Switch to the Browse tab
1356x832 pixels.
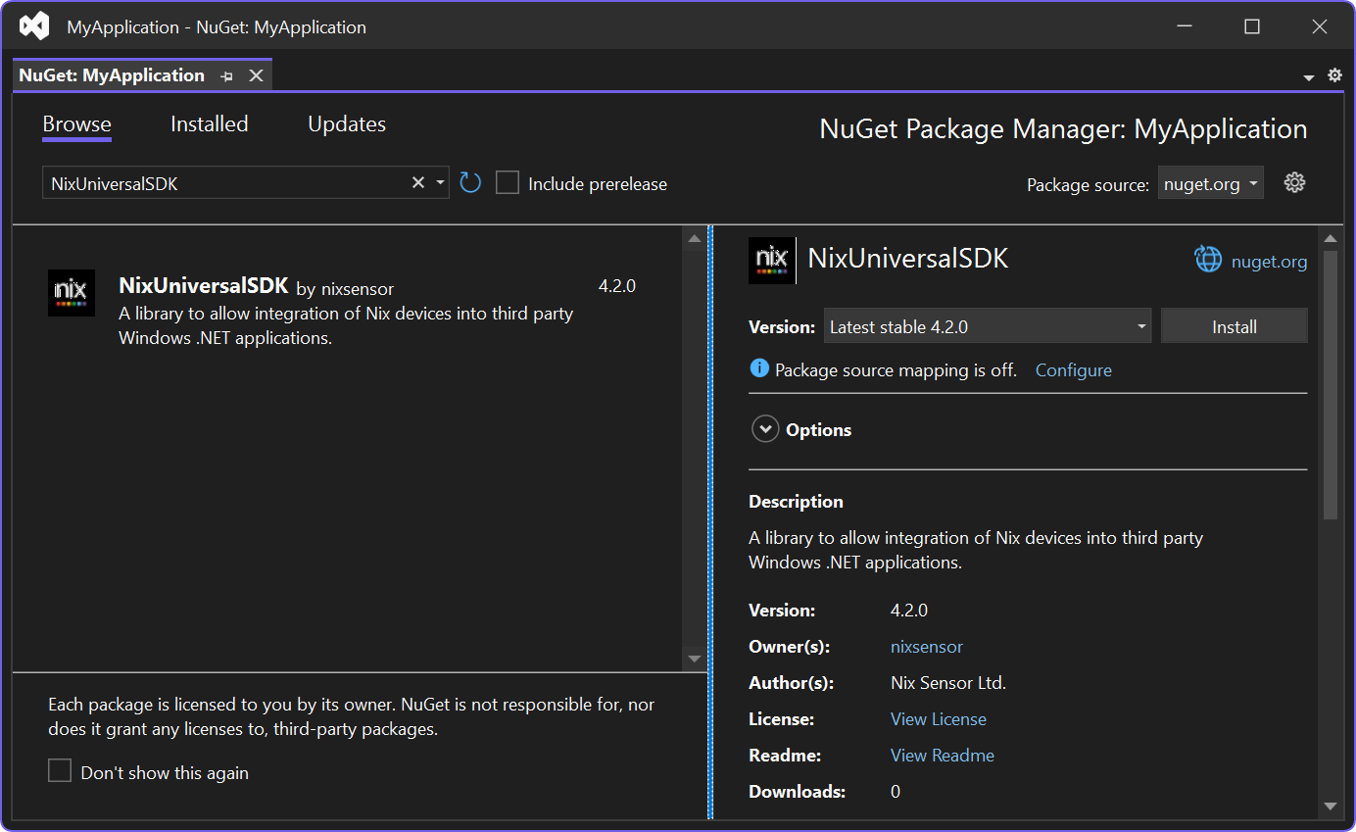click(x=76, y=124)
